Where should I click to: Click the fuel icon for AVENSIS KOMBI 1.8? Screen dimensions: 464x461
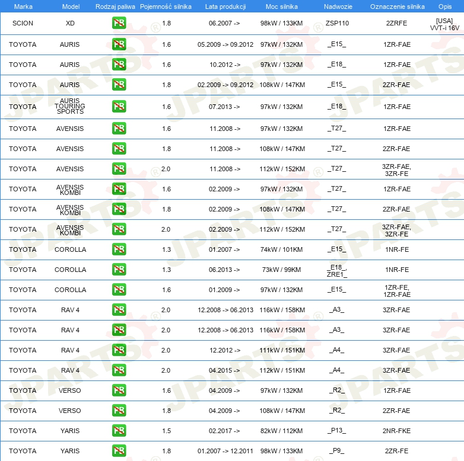119,209
